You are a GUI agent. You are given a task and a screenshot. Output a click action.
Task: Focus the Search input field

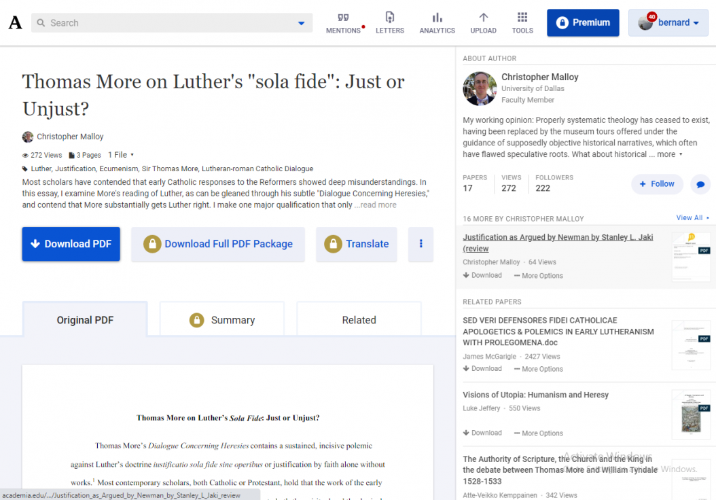tap(172, 23)
